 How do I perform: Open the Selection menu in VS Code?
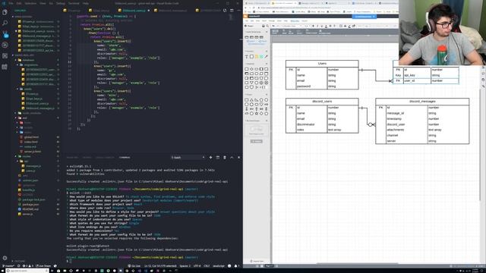tap(30, 3)
